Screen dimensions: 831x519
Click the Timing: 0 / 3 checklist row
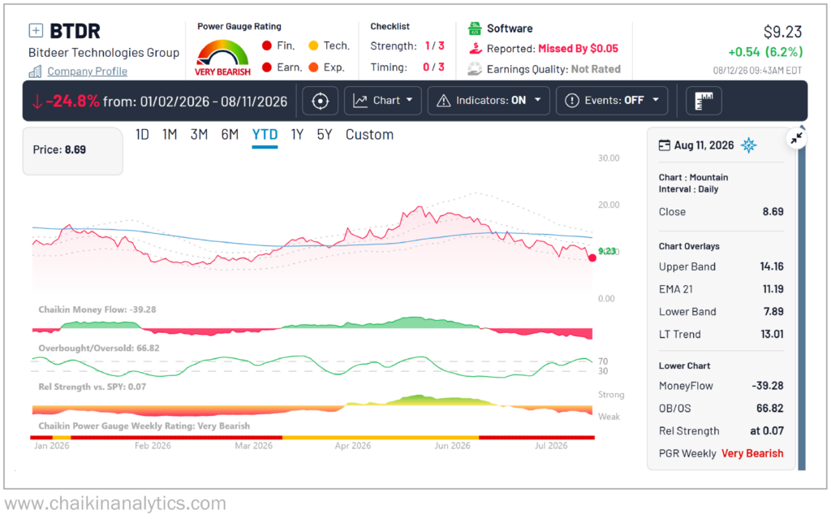(407, 67)
